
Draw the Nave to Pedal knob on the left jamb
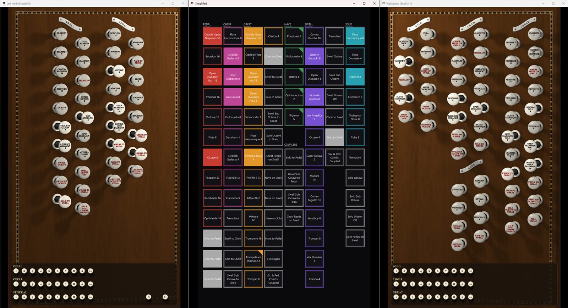[x=138, y=62]
